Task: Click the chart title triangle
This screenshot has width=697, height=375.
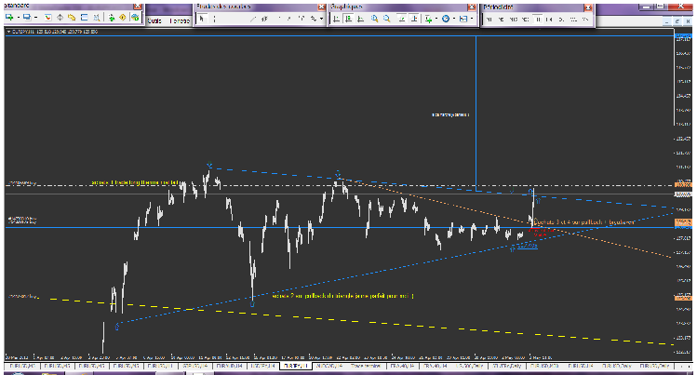Action: click(x=8, y=32)
